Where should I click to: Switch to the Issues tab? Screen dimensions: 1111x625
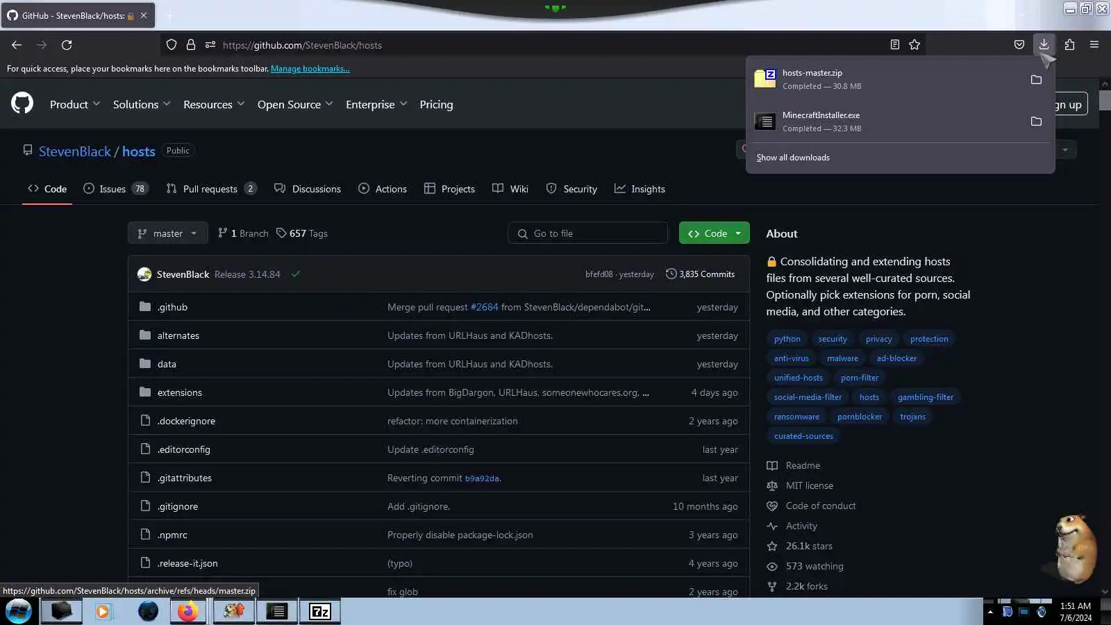pos(115,189)
